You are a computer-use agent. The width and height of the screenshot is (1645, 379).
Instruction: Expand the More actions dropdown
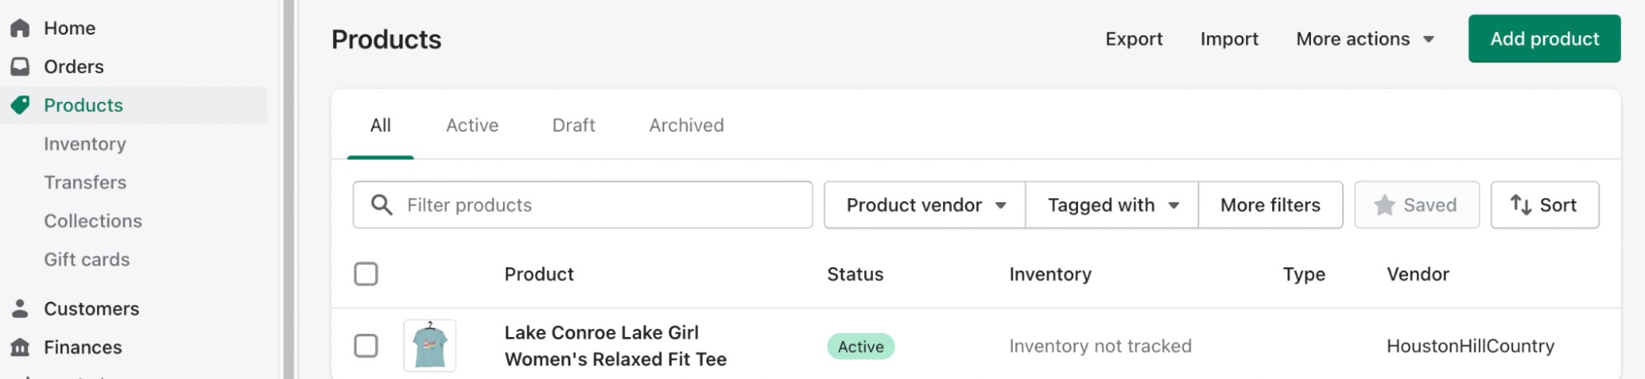[1364, 39]
